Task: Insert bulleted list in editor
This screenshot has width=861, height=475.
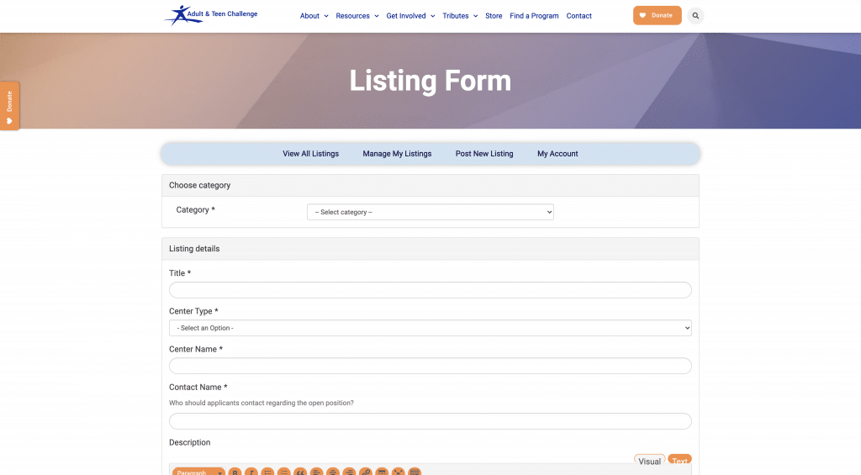Action: (267, 472)
